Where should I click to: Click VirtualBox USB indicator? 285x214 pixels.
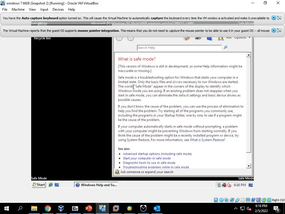[237, 200]
